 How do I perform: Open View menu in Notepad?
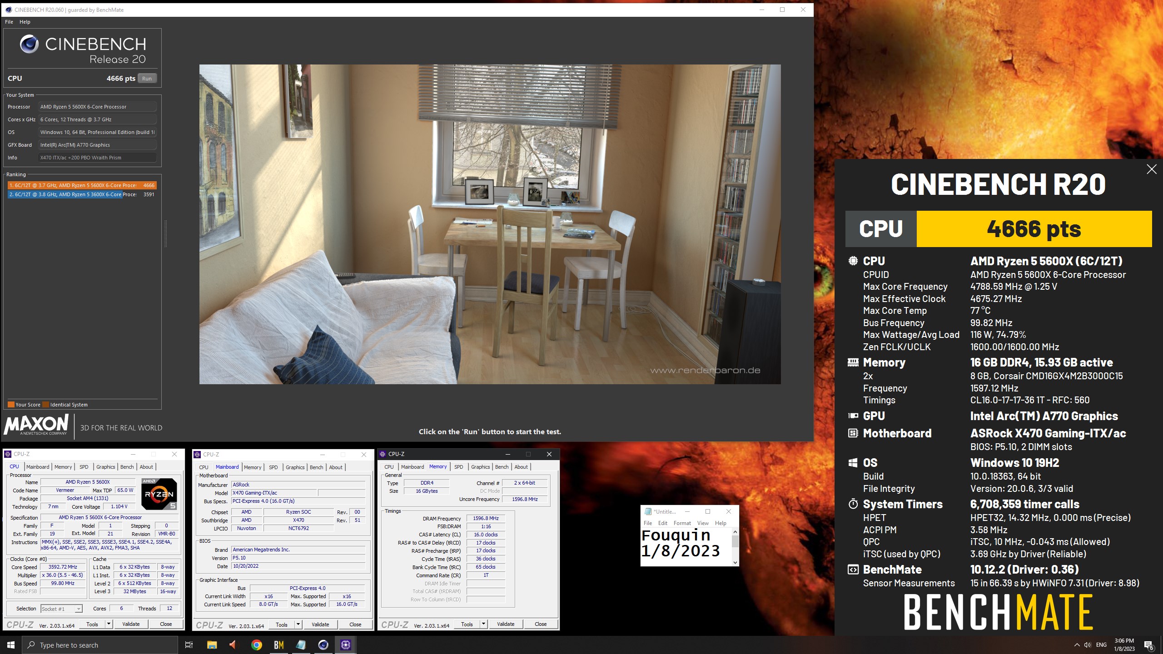(703, 523)
